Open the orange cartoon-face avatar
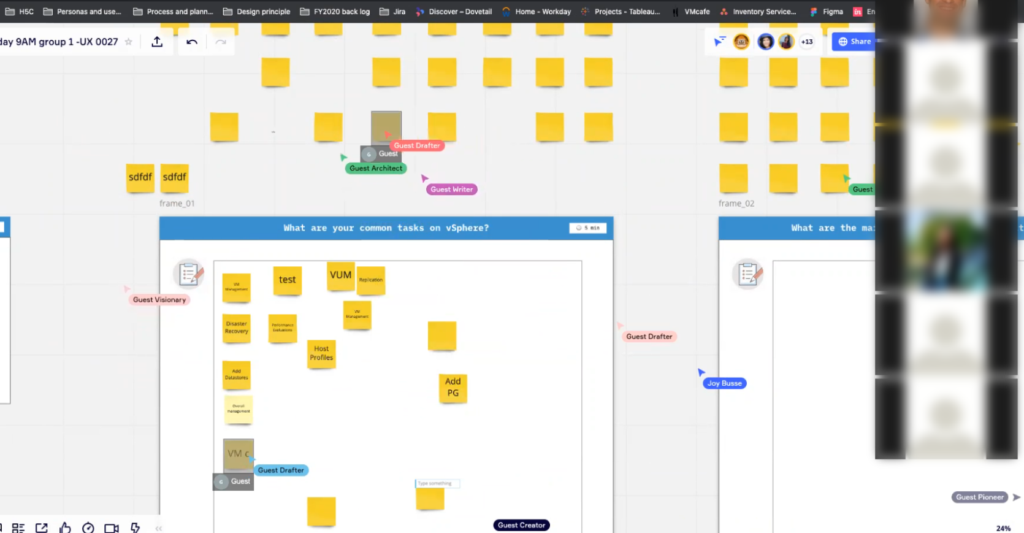The image size is (1024, 533). (741, 42)
